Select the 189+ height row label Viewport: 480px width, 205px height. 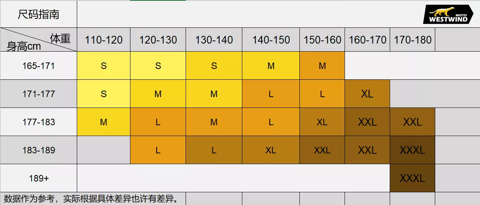click(39, 178)
